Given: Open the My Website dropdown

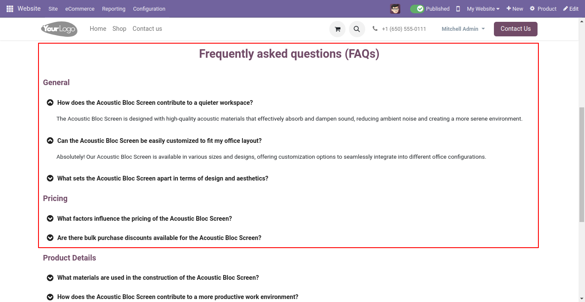Looking at the screenshot, I should tap(483, 9).
